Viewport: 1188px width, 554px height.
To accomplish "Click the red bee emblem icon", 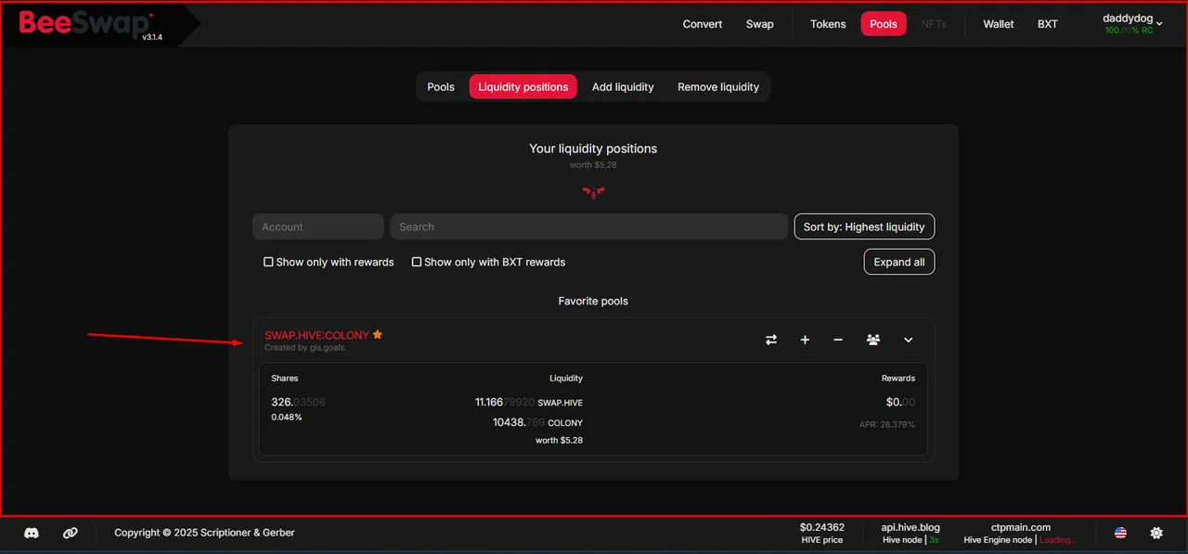I will (x=593, y=192).
